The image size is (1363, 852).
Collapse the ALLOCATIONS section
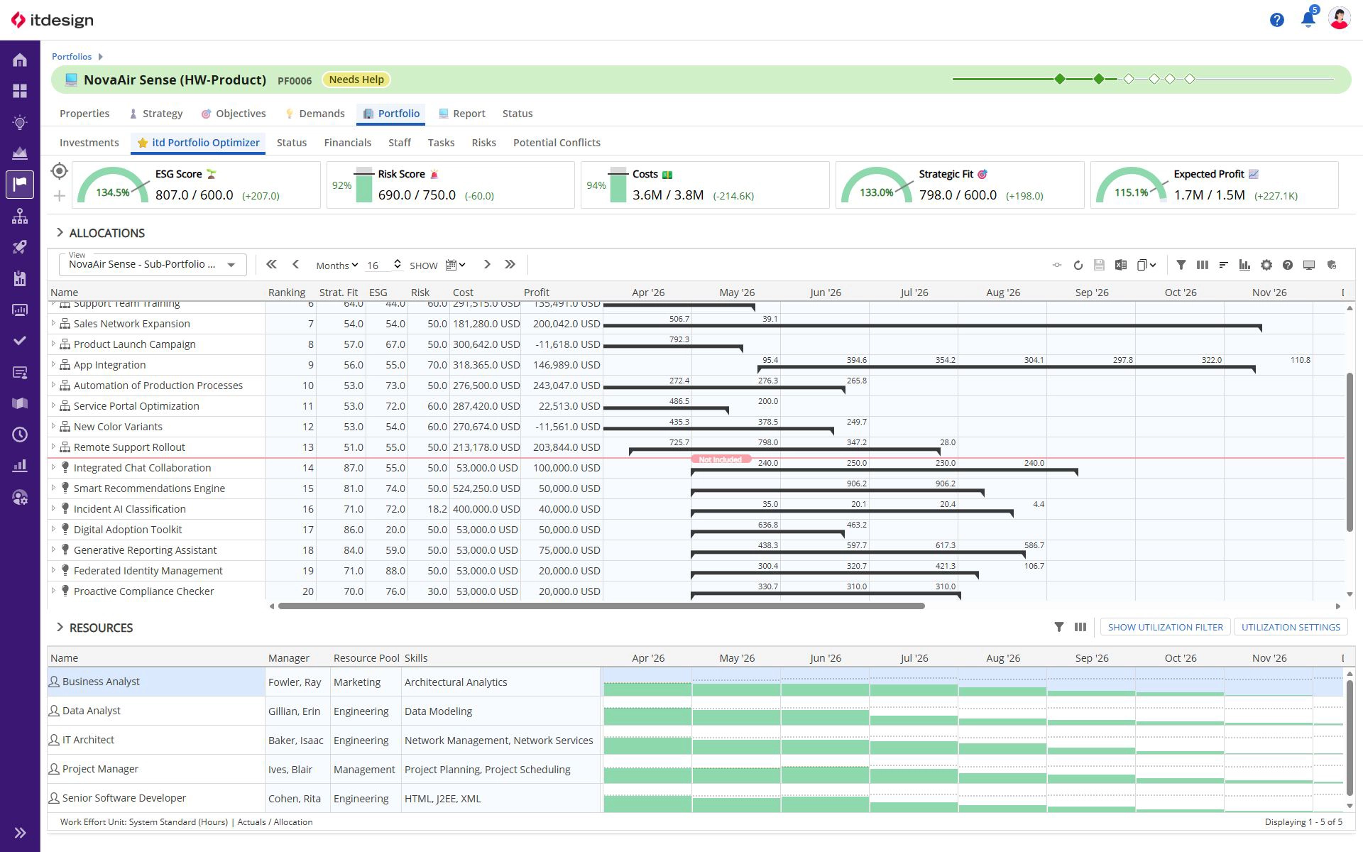coord(60,233)
